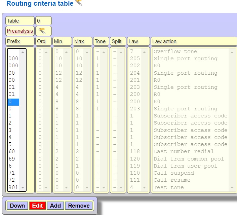Image resolution: width=237 pixels, height=215 pixels.
Task: Click the Add button
Action: pyautogui.click(x=55, y=206)
